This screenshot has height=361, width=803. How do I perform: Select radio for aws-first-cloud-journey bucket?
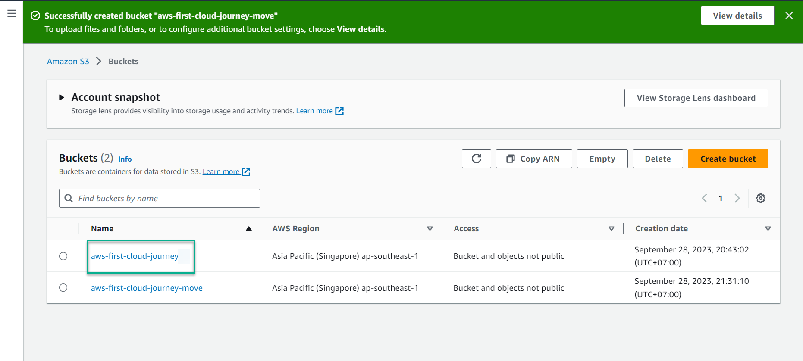[63, 256]
